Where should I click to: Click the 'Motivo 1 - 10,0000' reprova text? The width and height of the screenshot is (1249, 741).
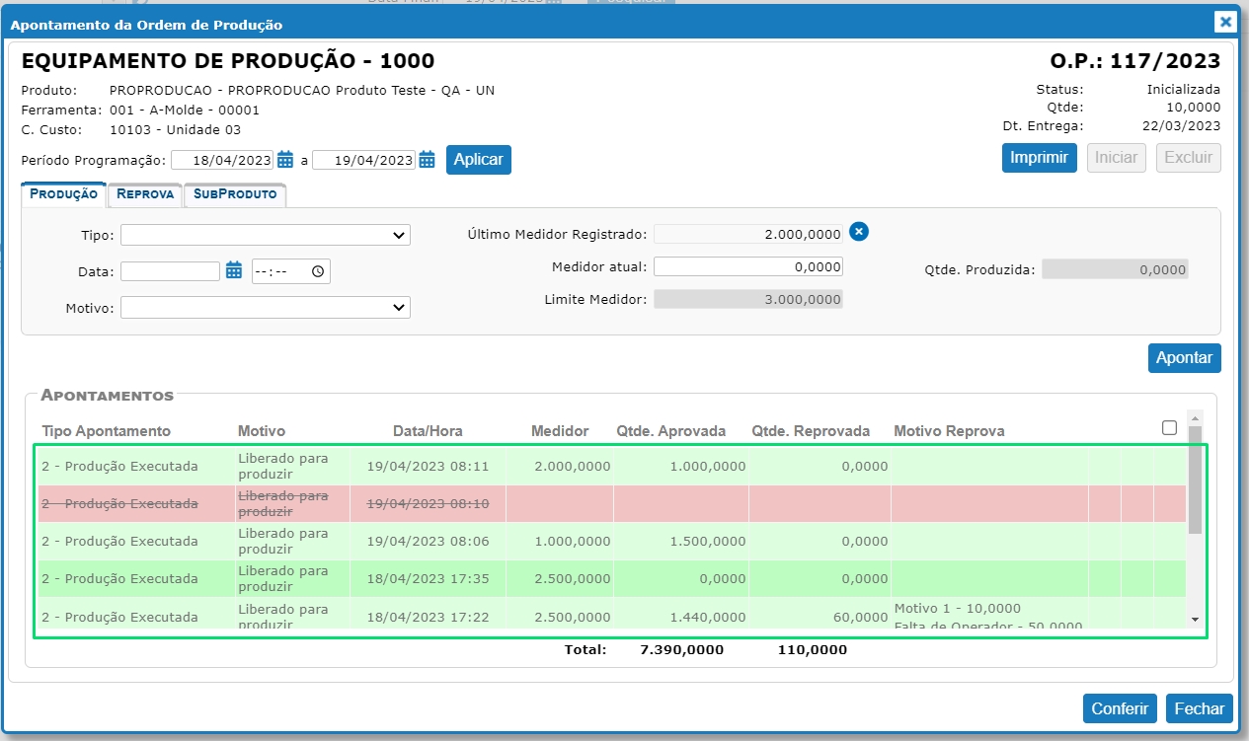point(958,608)
